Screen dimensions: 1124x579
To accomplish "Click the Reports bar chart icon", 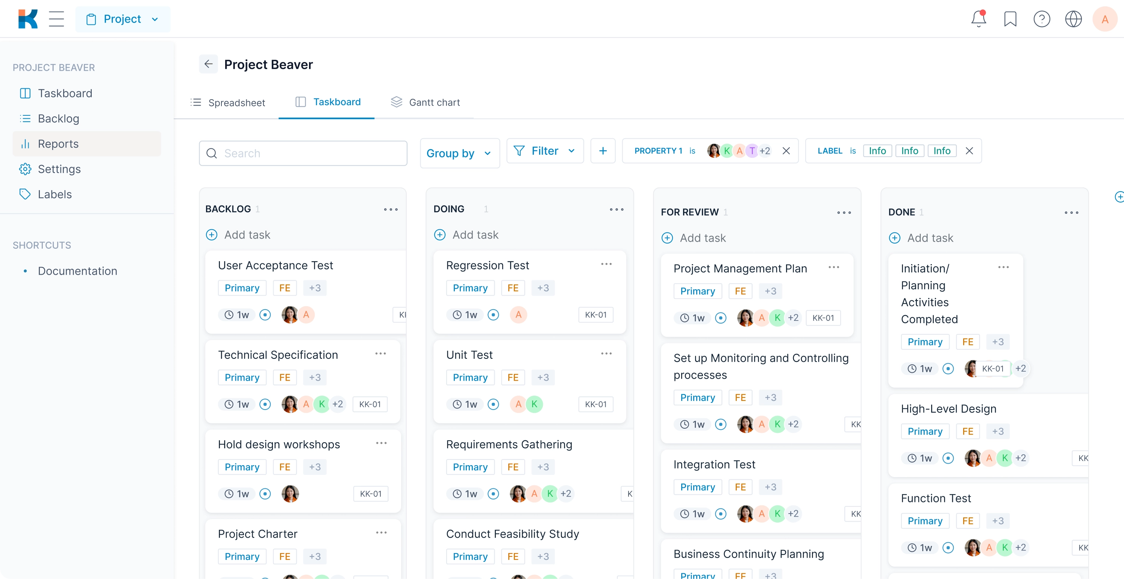I will point(24,143).
